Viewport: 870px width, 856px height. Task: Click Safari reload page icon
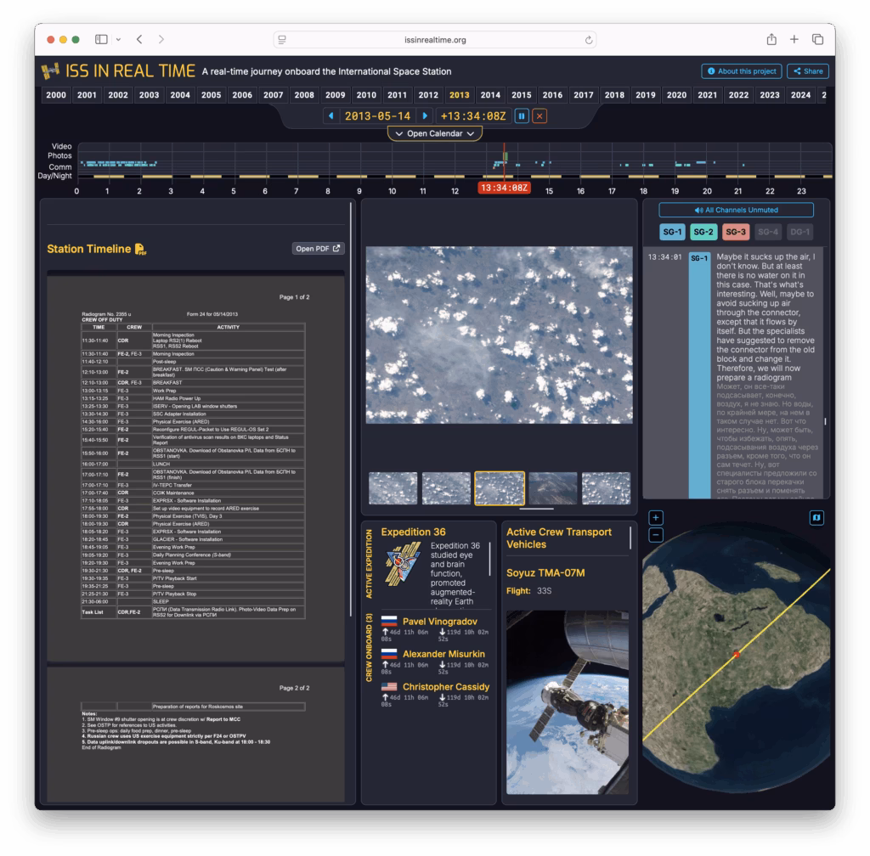pos(588,40)
